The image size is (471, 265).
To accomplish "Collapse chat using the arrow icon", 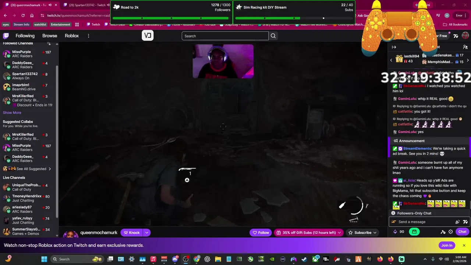I will [394, 47].
